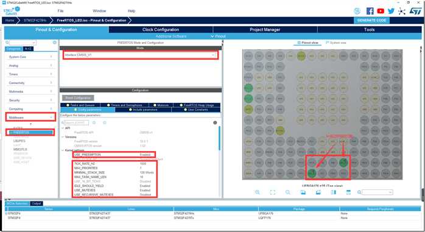Expand the System Core category

(30, 57)
